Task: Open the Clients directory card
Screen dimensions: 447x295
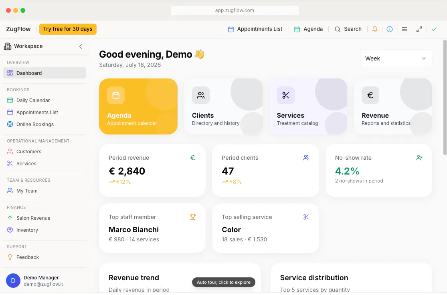Action: coord(223,106)
